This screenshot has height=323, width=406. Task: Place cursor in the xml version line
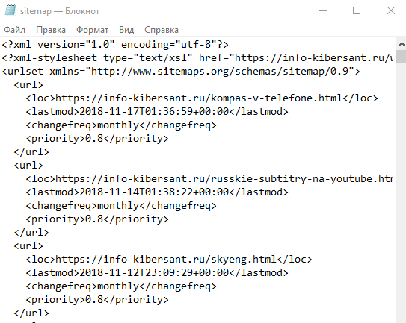click(x=115, y=45)
